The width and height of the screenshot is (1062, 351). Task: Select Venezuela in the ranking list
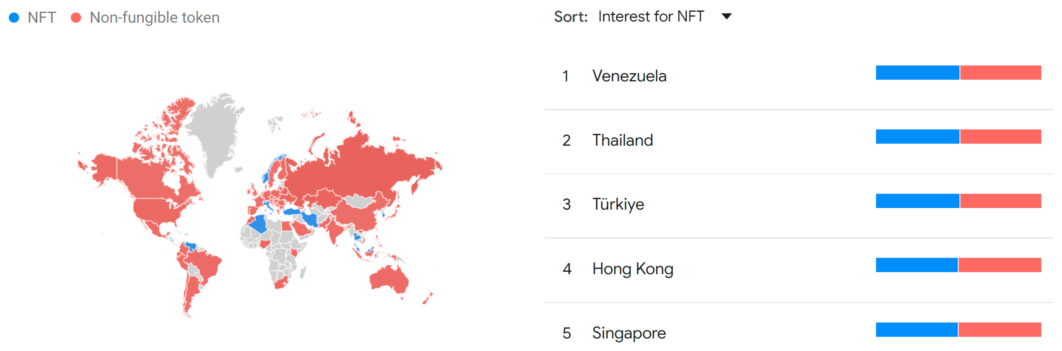pyautogui.click(x=629, y=76)
